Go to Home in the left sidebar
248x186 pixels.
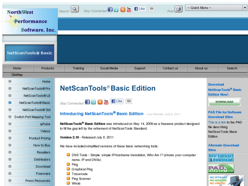click(x=46, y=82)
